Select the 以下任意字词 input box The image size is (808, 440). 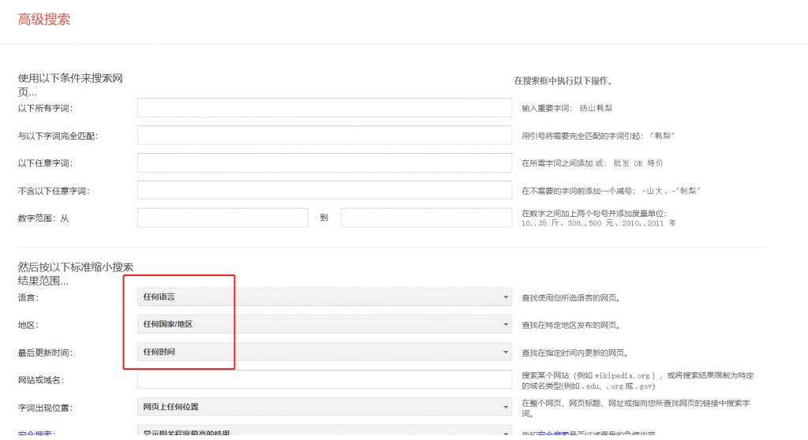click(x=324, y=162)
